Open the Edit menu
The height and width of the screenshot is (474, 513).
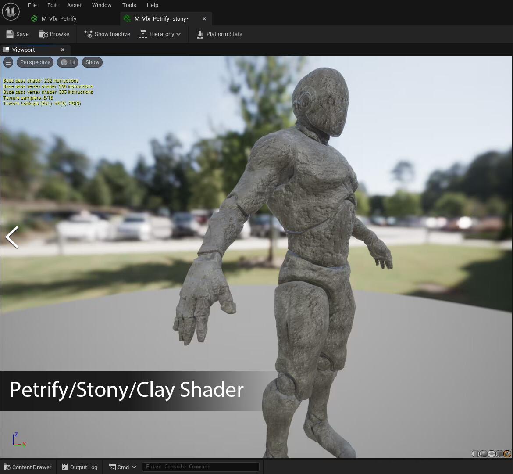tap(52, 5)
